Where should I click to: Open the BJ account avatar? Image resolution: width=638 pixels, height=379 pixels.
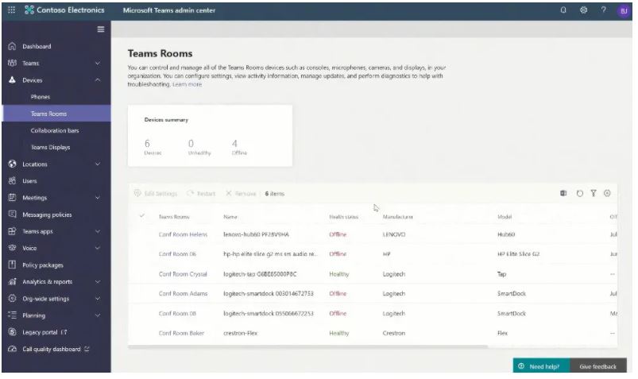click(x=624, y=11)
